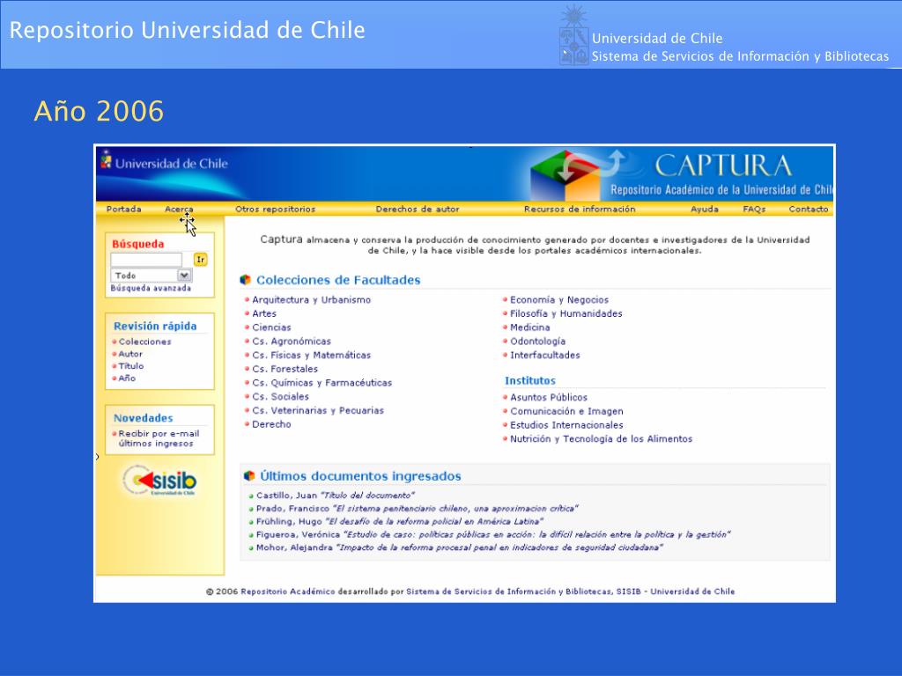Open Cs. Físicas y Matemáticas collection

pos(311,356)
